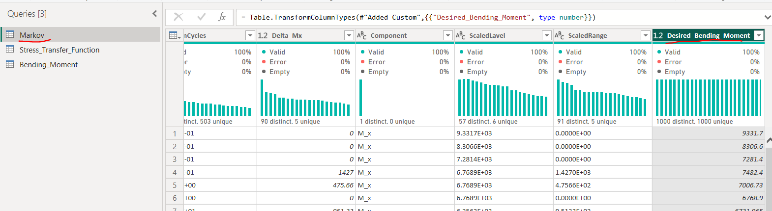Click the Desired_Bending_Moment cell 7281.4

[708, 159]
